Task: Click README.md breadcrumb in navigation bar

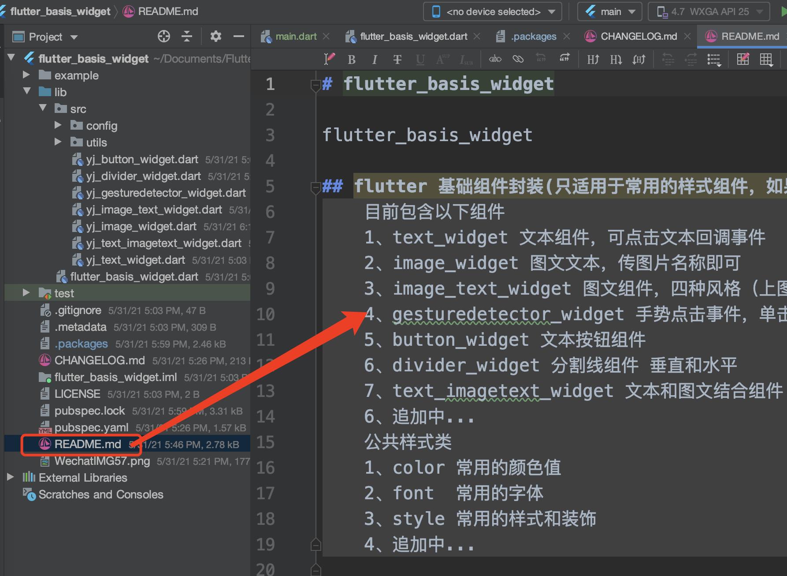Action: click(x=168, y=11)
